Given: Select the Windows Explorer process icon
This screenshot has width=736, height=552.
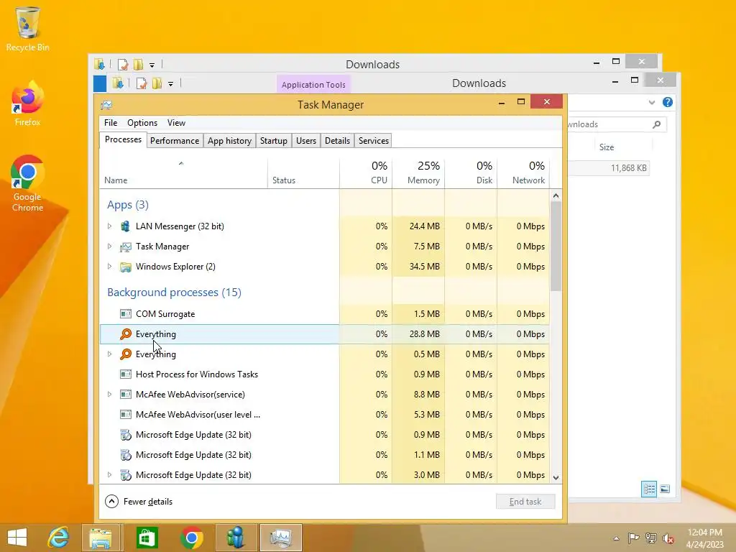Looking at the screenshot, I should point(125,267).
